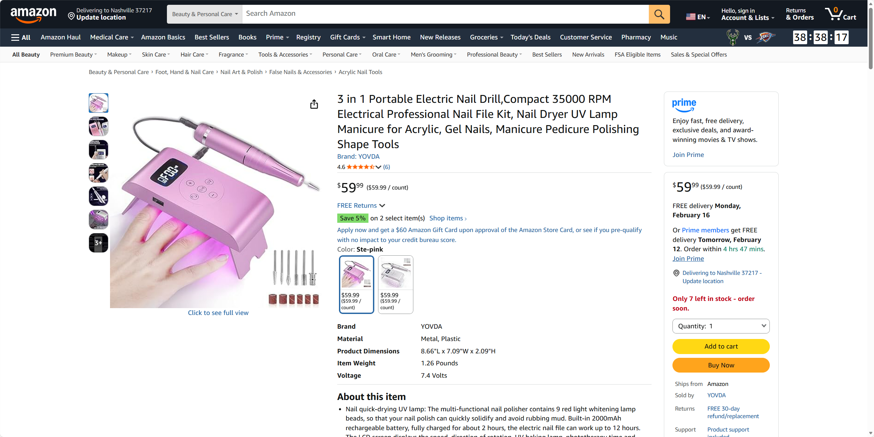Select the Ste-pink color option
This screenshot has width=874, height=437.
click(x=356, y=284)
